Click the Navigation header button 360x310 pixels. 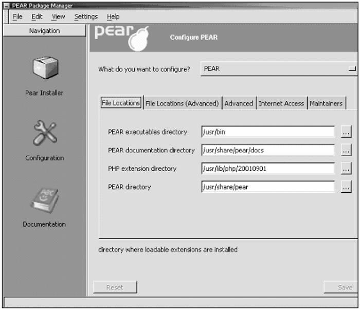click(45, 30)
